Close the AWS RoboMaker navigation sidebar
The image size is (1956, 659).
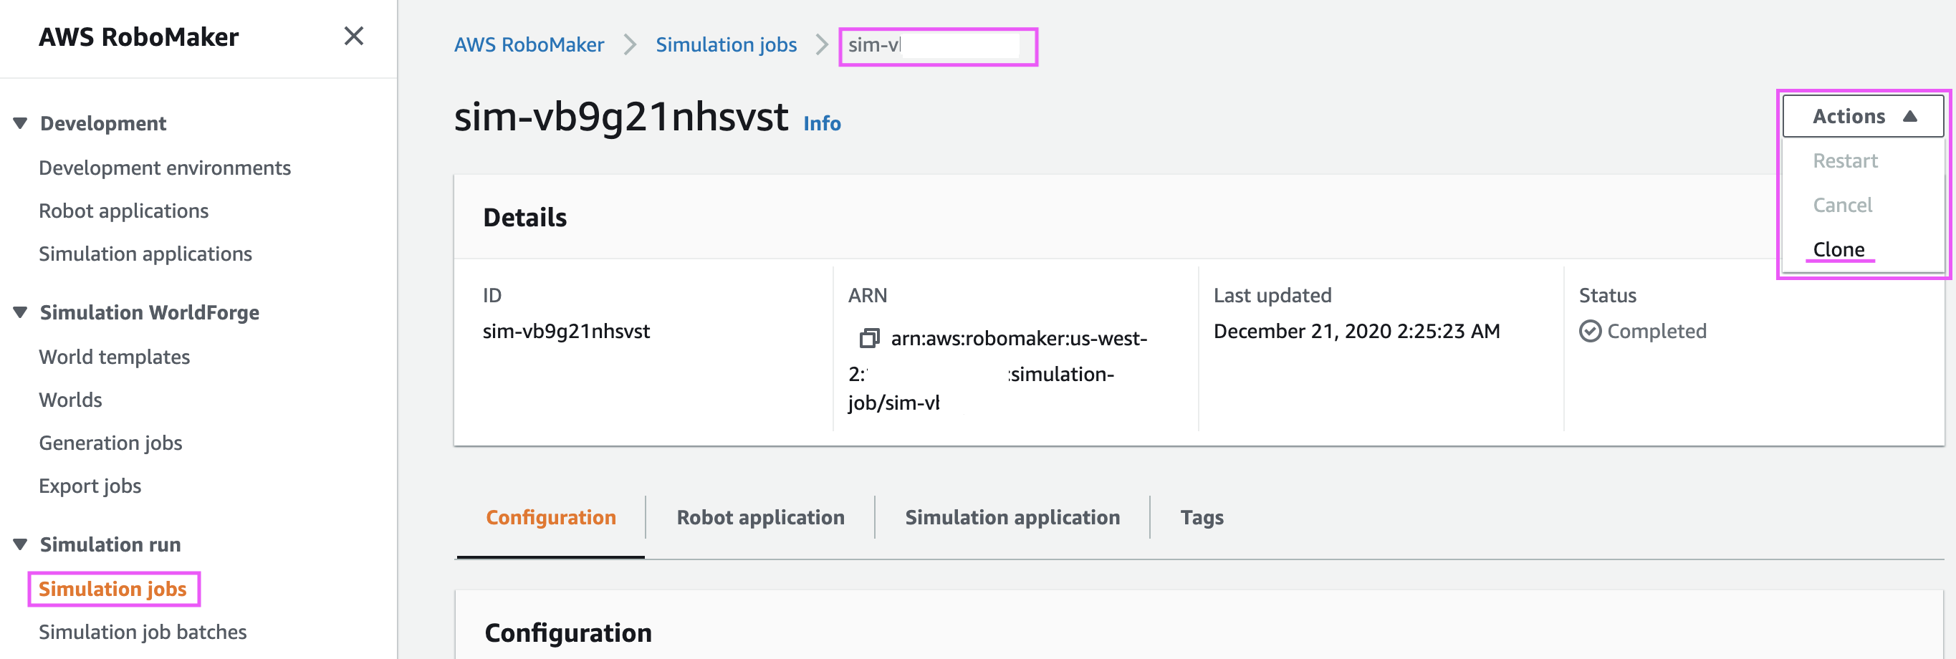point(353,36)
